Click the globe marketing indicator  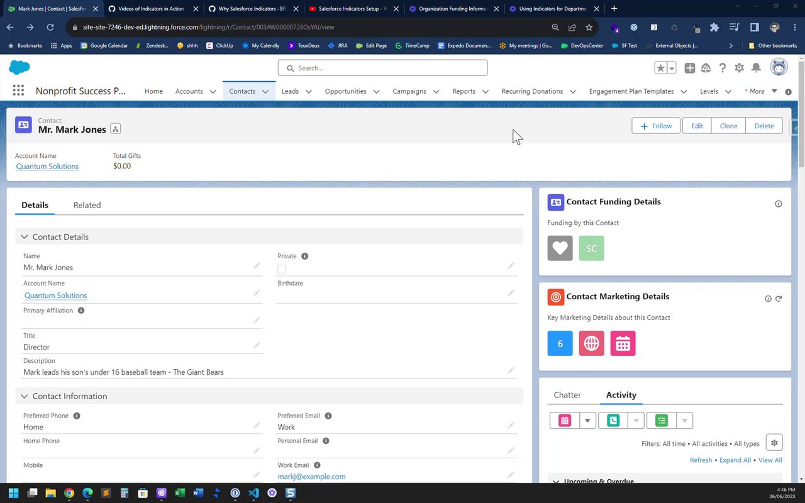coord(591,343)
